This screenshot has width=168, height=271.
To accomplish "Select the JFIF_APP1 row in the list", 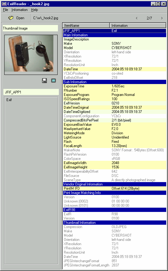I will pyautogui.click(x=115, y=30).
